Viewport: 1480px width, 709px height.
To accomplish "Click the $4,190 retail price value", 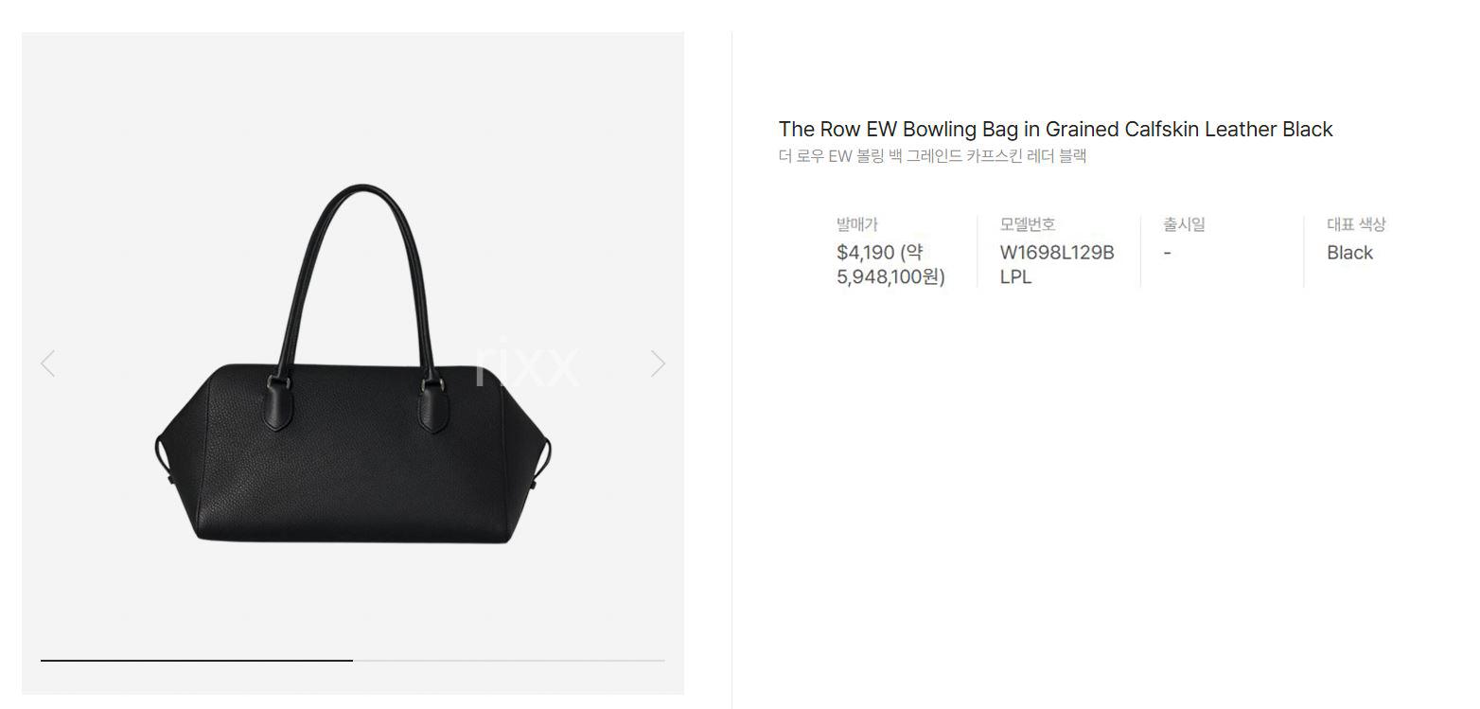I will [x=865, y=253].
